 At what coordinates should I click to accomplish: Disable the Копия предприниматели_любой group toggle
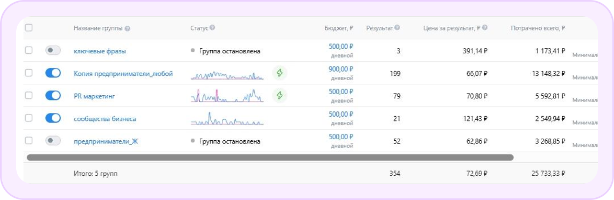coord(53,73)
